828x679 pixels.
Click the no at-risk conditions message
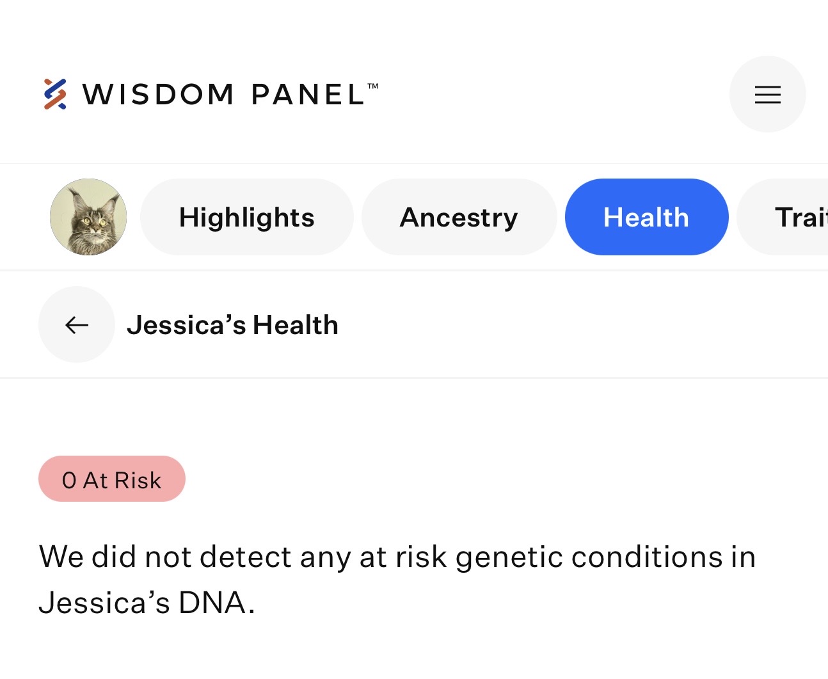[397, 579]
